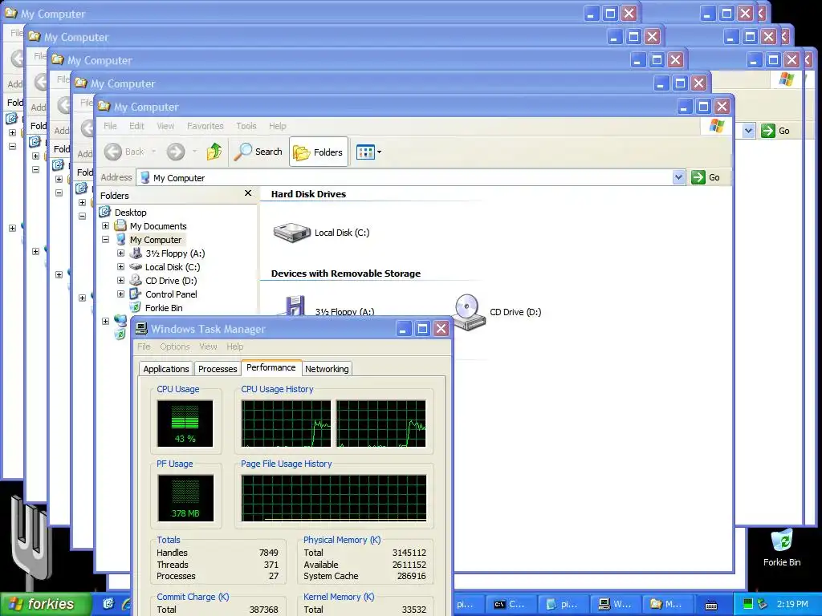Click the CPU Usage 43 % gauge
This screenshot has width=822, height=616.
(x=185, y=423)
